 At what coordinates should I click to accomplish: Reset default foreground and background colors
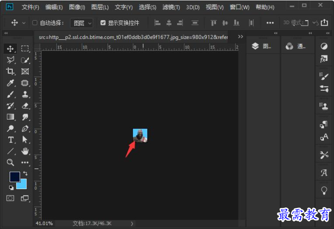point(11,188)
